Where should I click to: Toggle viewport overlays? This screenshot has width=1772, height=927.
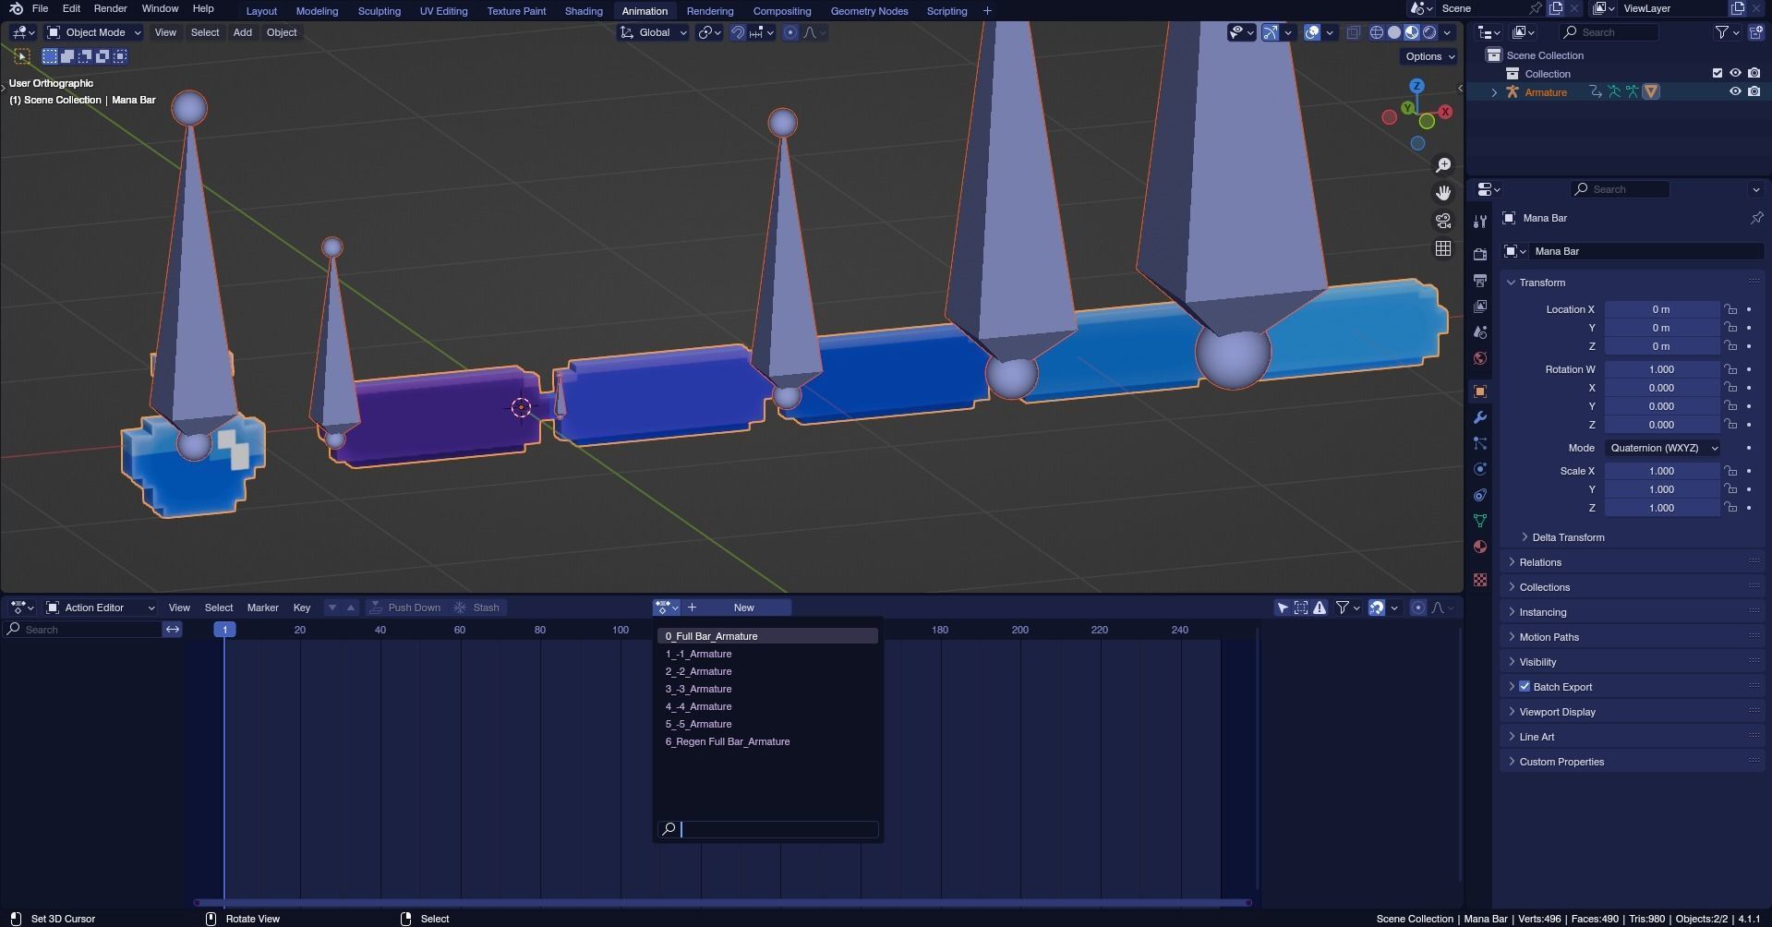[x=1312, y=32]
